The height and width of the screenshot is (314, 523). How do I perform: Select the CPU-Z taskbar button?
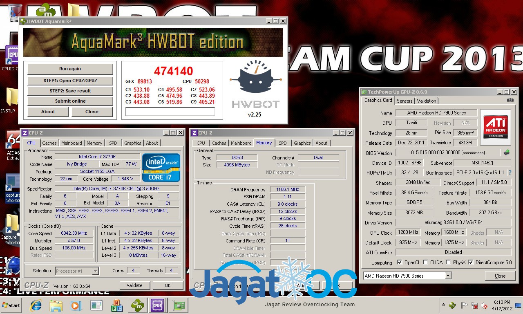coord(158,305)
